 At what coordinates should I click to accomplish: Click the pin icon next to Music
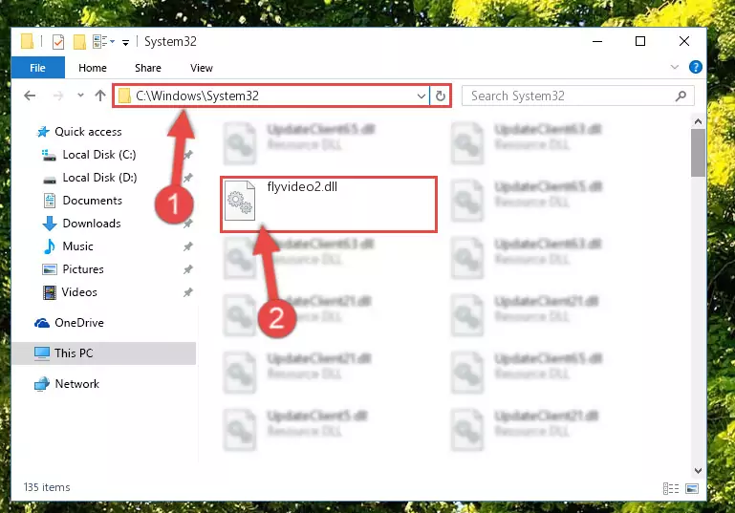[x=187, y=246]
